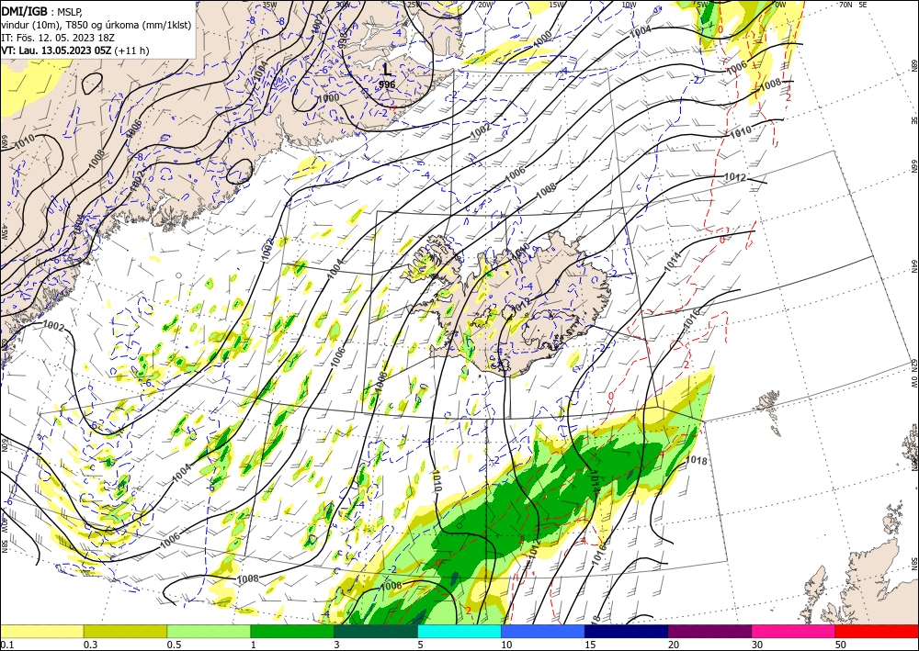Click the '10' legend scale value
919x651 pixels.
click(506, 645)
